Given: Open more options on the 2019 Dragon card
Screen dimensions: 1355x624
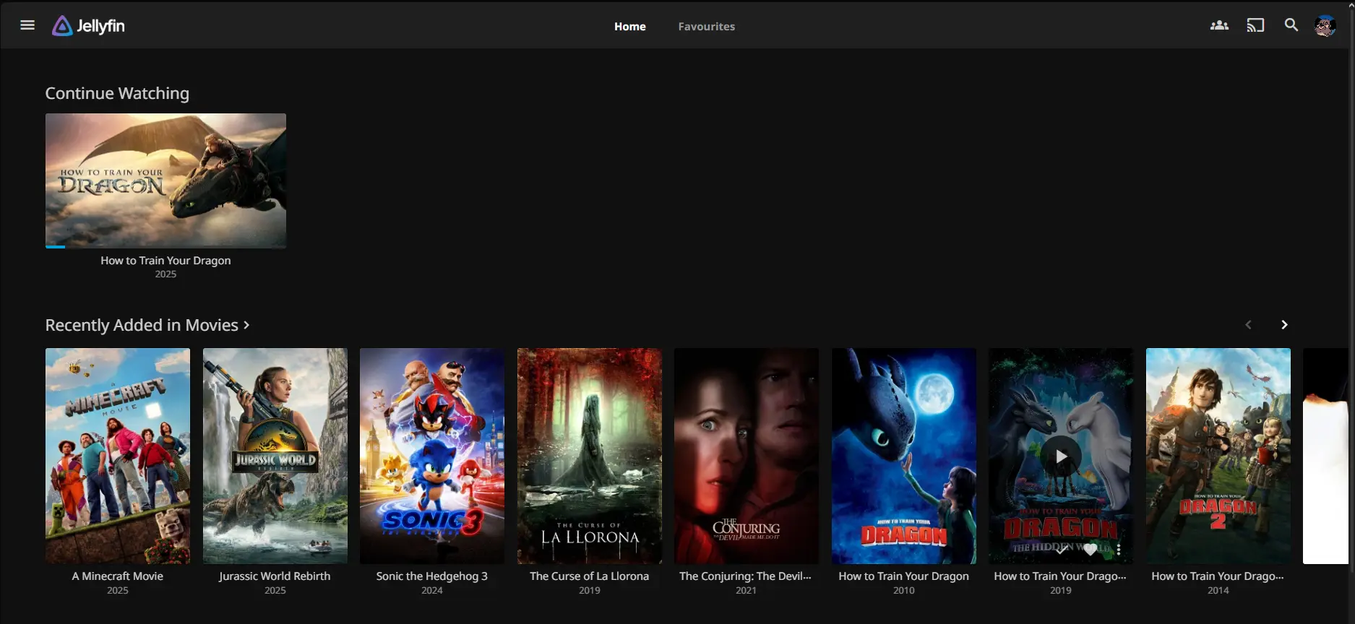Looking at the screenshot, I should point(1118,550).
